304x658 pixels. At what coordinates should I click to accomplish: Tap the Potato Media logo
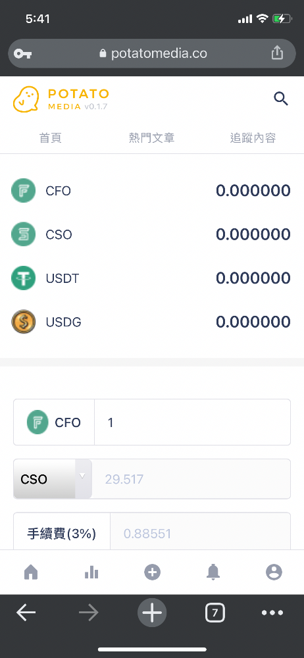pos(61,99)
